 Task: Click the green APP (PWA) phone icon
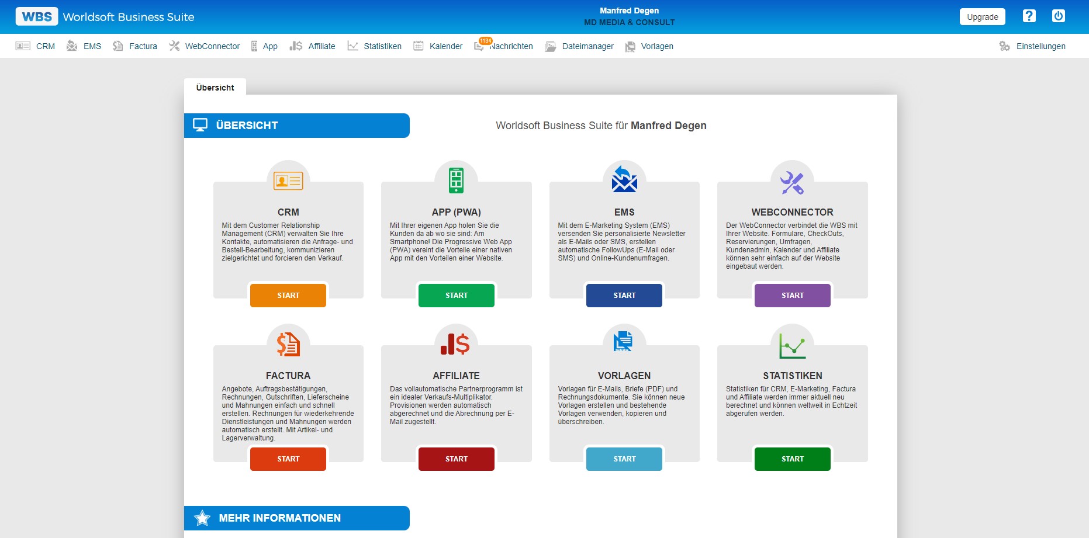[x=456, y=181]
